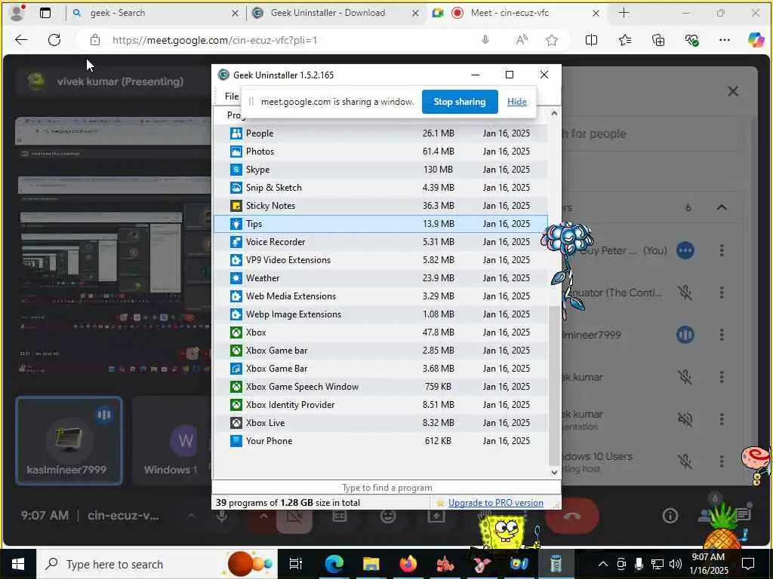
Task: Toggle the Meet microphone button
Action: (222, 516)
